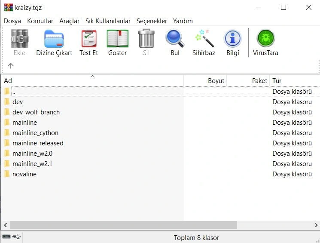Screen dimensions: 320x243
Task: Click the parent directory ".." entry
Action: (x=14, y=92)
